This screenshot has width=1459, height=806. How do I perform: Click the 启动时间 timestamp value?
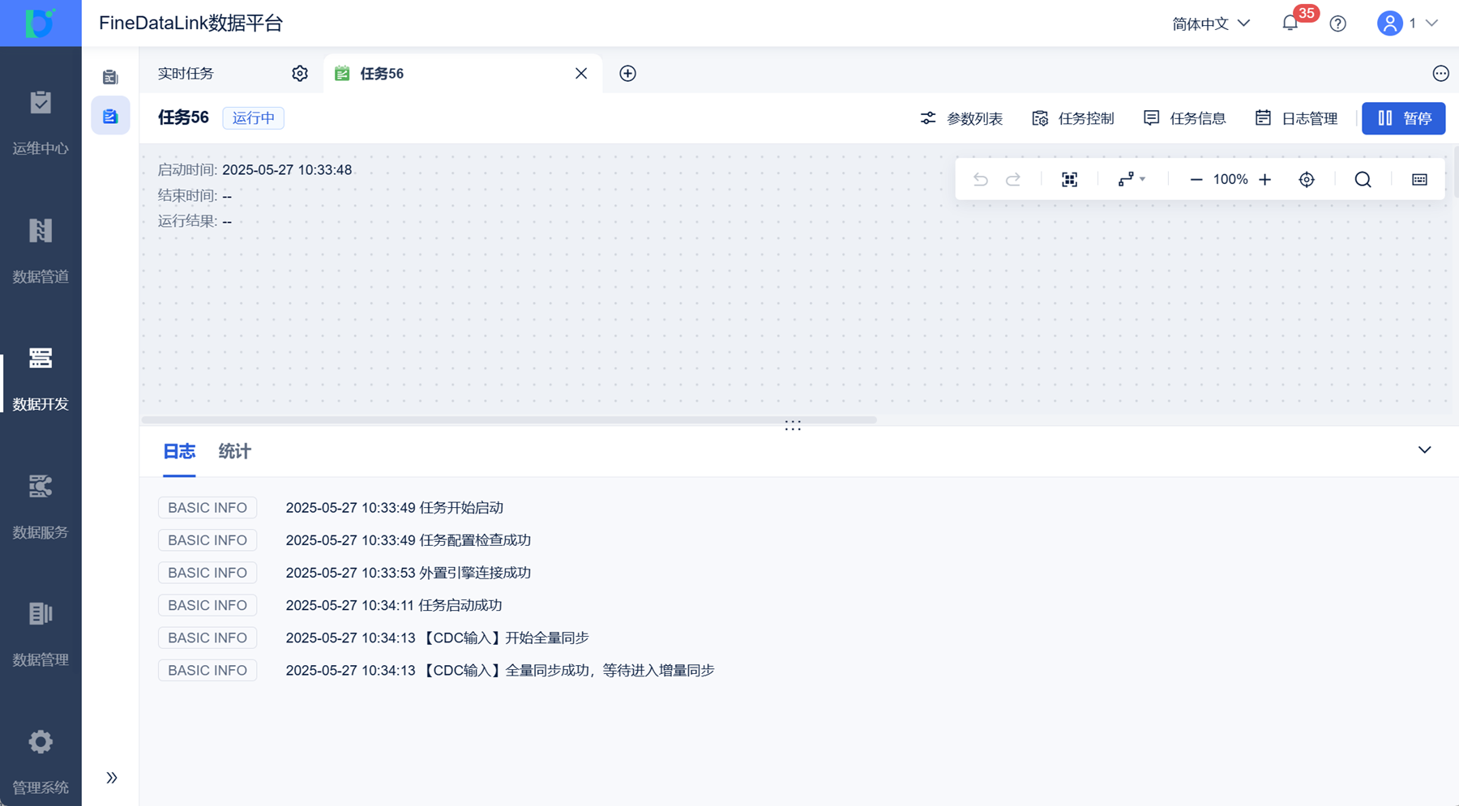pyautogui.click(x=287, y=170)
